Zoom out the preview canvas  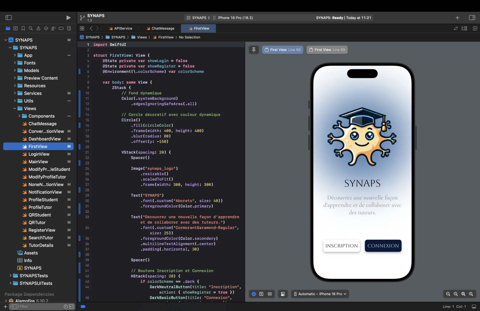[448, 294]
